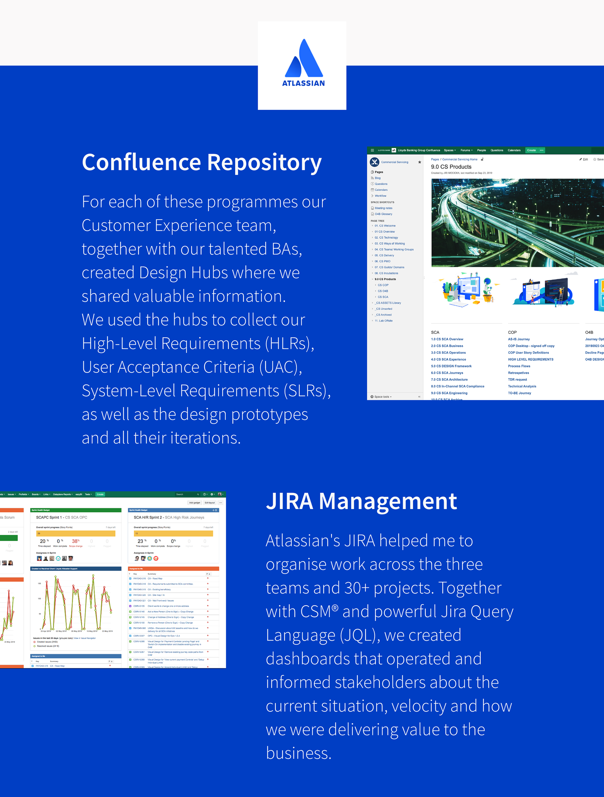Open the HIGH LEVEL REQUIREMENTS link
This screenshot has height=797, width=604.
click(x=530, y=359)
